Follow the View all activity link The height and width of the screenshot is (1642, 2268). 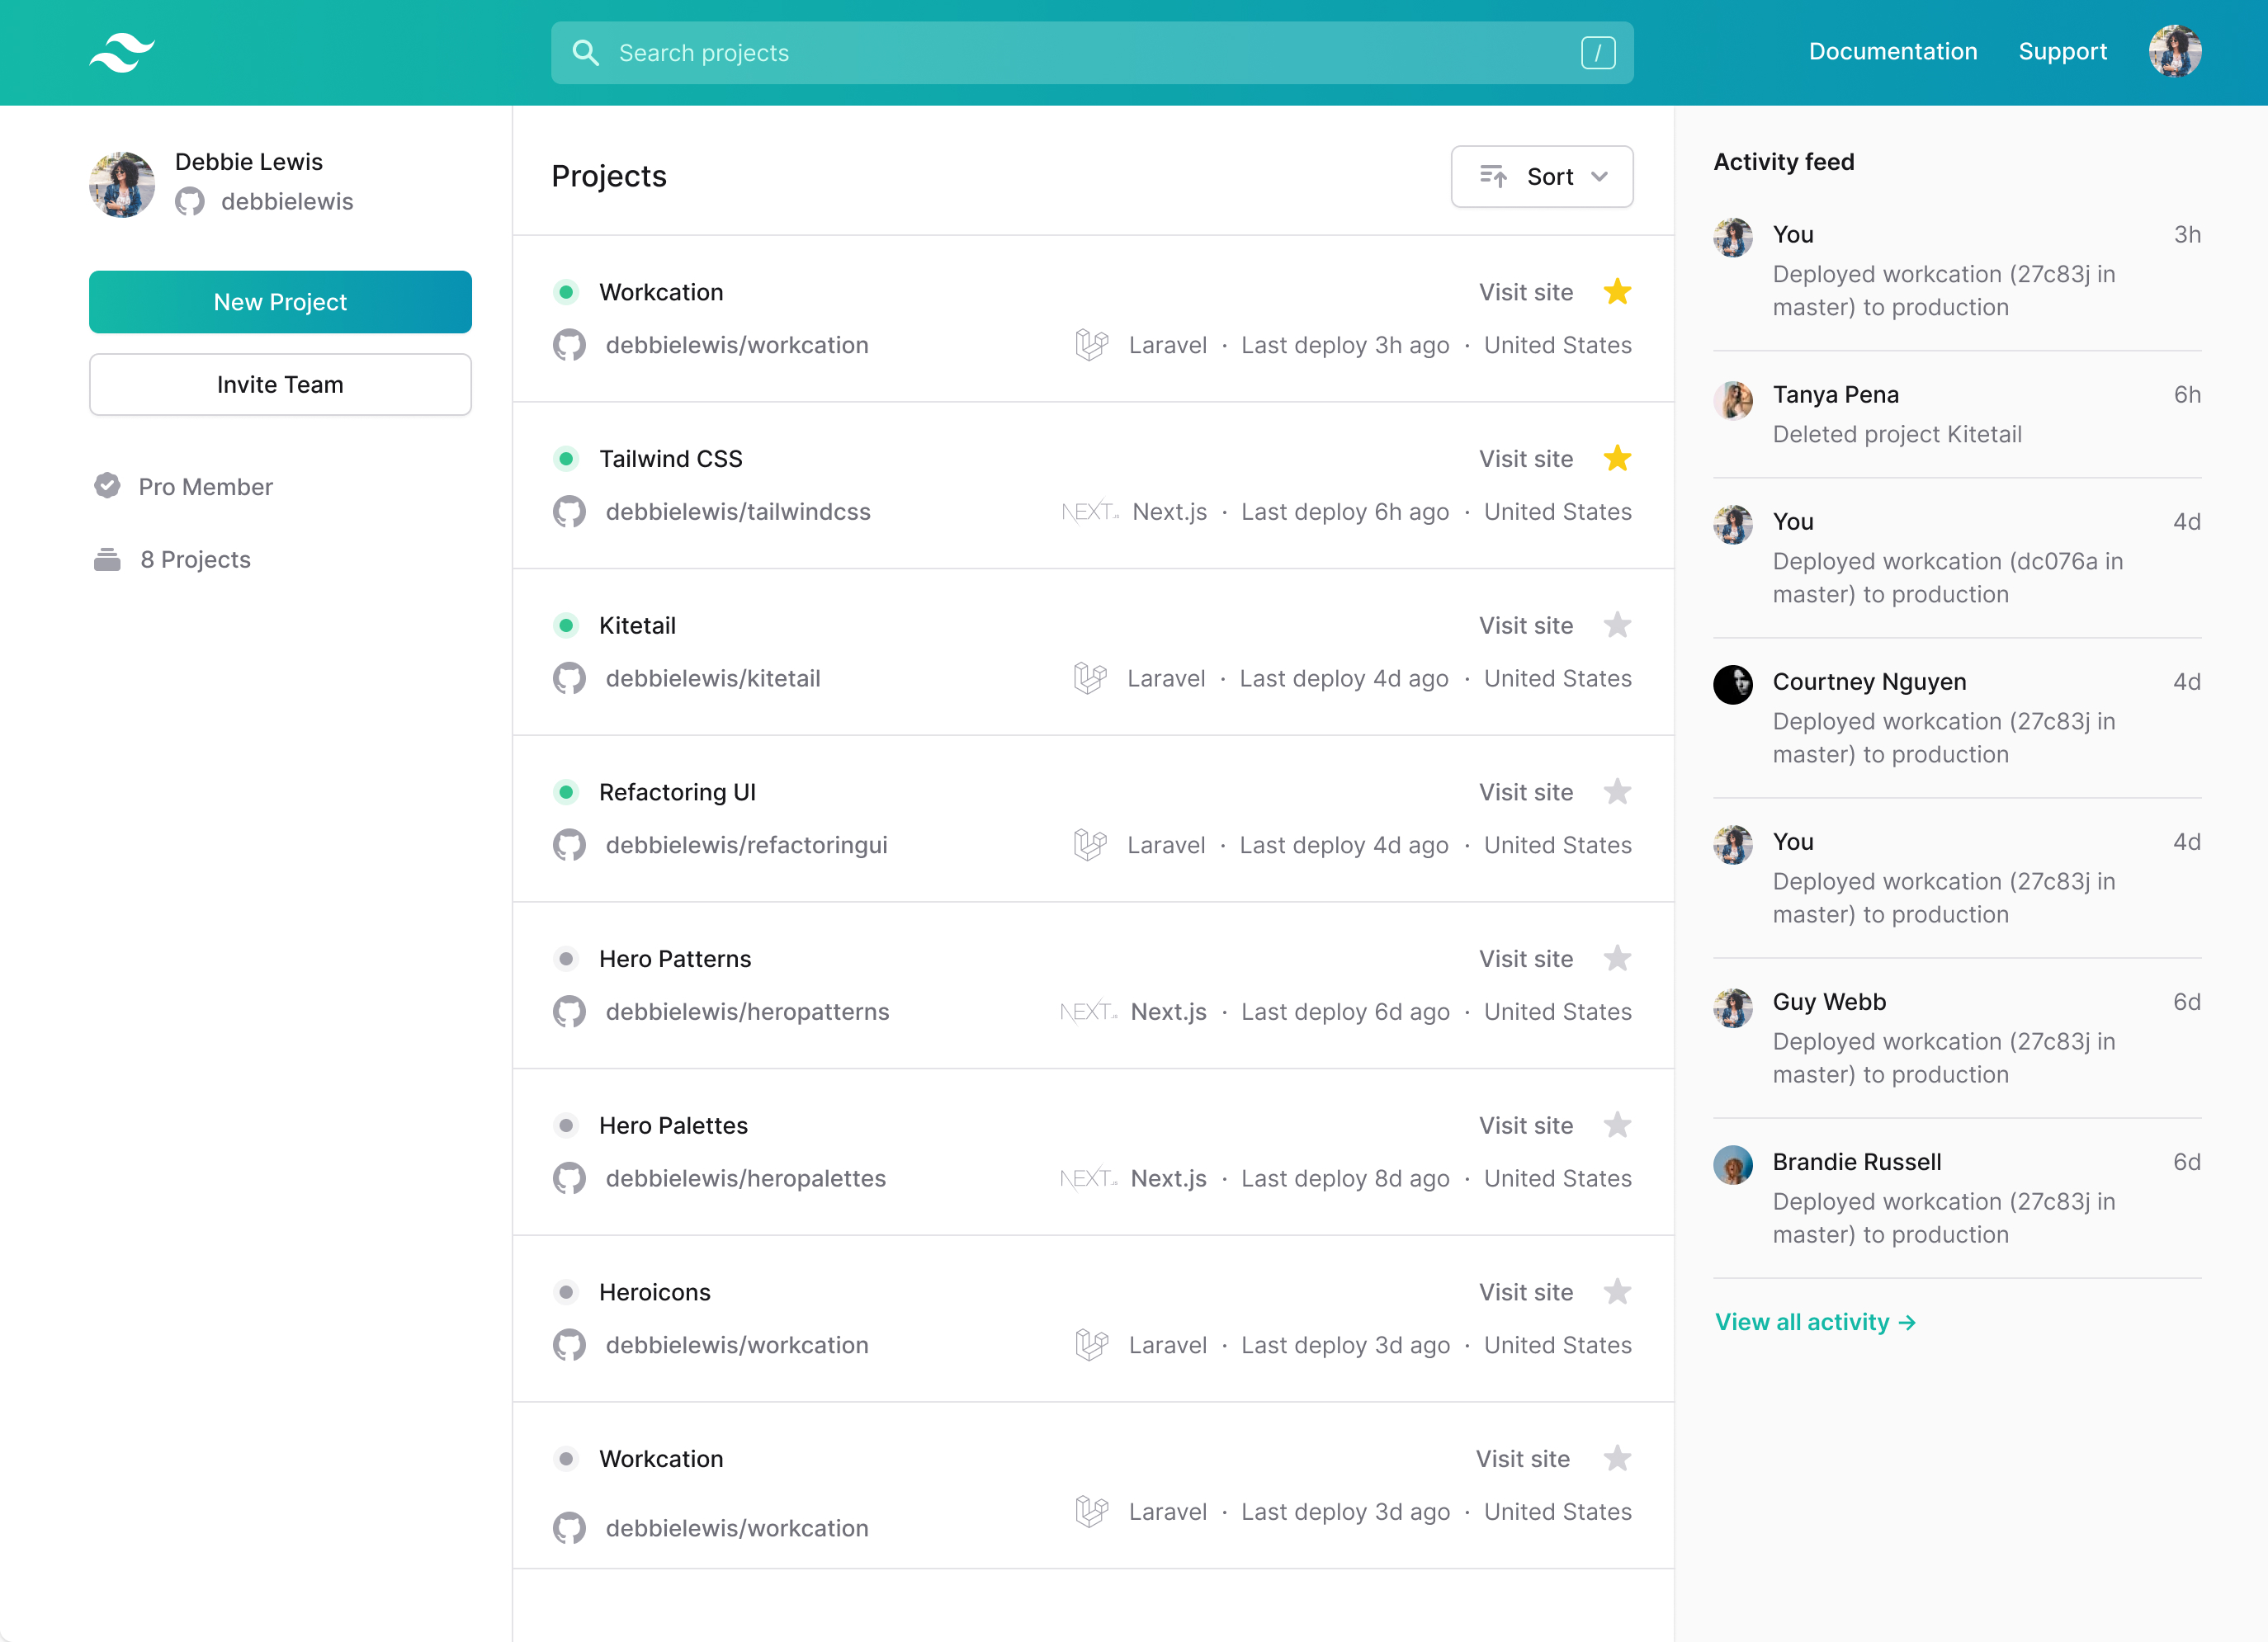click(x=1814, y=1322)
